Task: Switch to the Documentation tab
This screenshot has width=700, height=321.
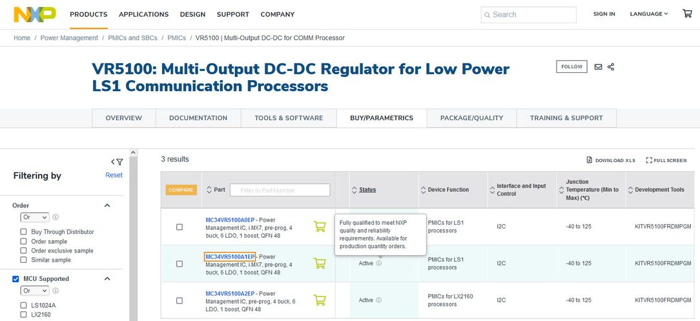Action: tap(198, 118)
